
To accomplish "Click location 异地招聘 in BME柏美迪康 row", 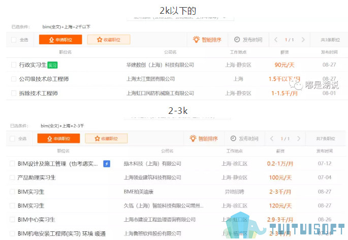I will point(234,192).
